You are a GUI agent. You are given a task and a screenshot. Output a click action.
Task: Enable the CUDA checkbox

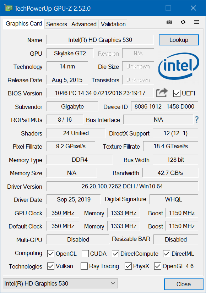tap(85, 254)
